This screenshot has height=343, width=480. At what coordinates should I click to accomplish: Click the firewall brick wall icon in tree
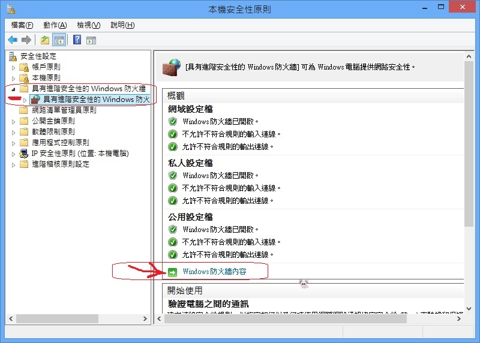pyautogui.click(x=35, y=99)
